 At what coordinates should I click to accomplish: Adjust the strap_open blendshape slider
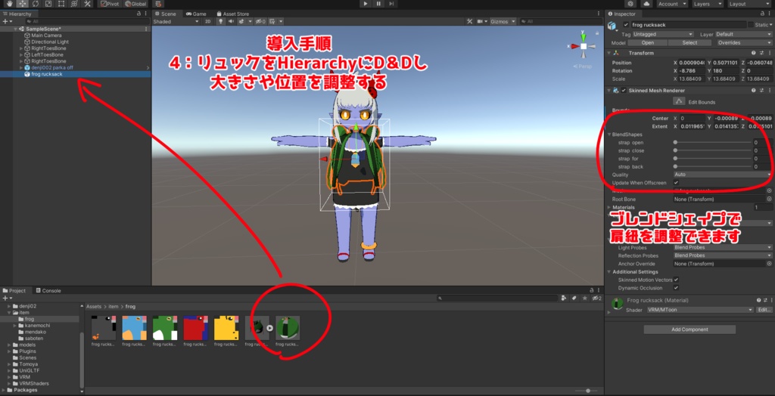click(x=712, y=142)
